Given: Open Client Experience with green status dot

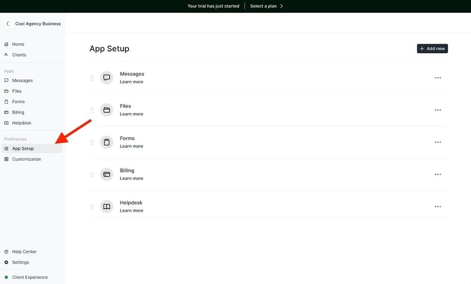Looking at the screenshot, I should [x=30, y=277].
